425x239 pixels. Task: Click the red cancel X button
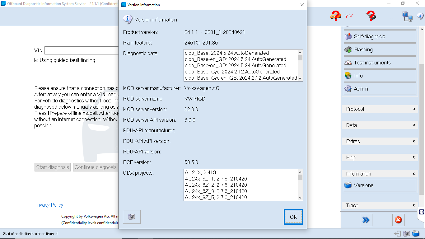[x=398, y=220]
